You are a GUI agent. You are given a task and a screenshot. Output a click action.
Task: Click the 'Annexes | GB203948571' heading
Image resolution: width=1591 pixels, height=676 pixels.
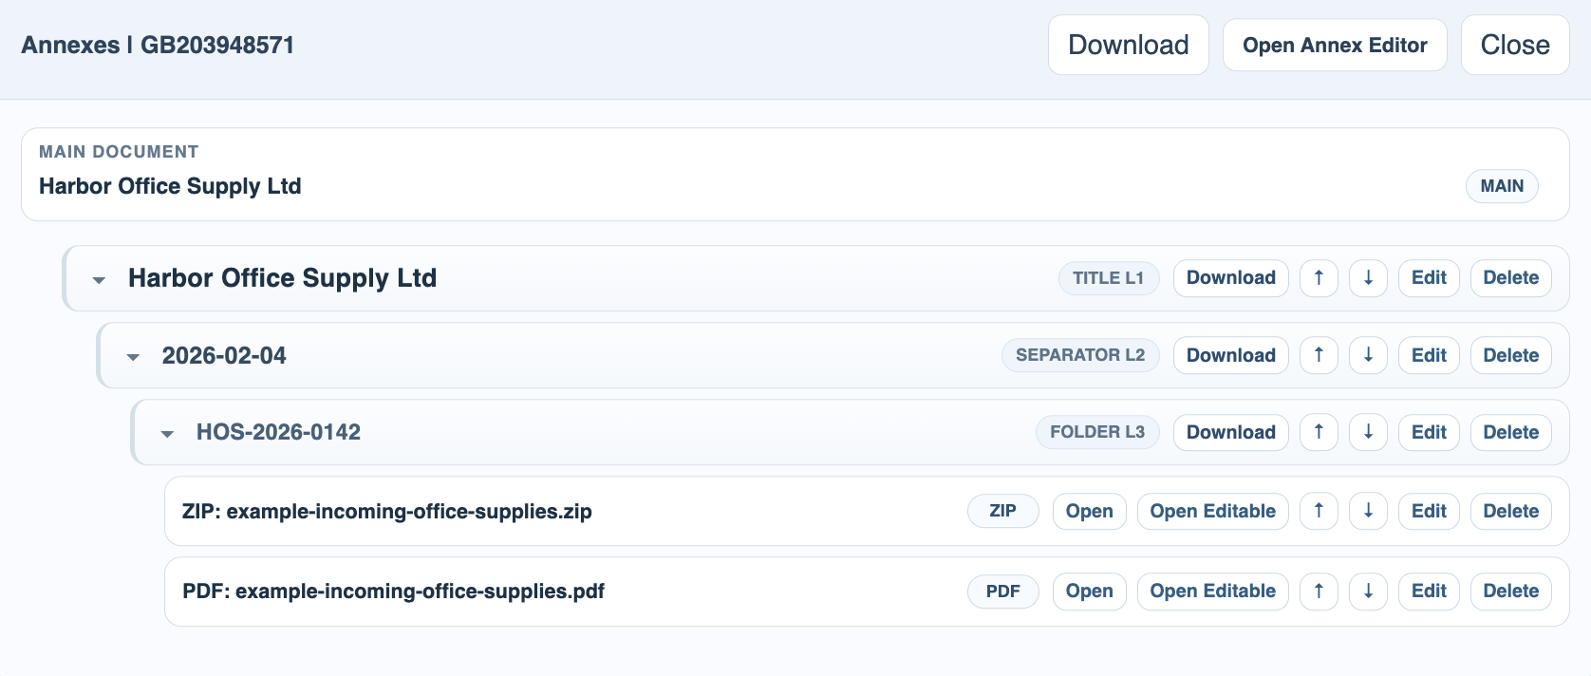[x=158, y=45]
